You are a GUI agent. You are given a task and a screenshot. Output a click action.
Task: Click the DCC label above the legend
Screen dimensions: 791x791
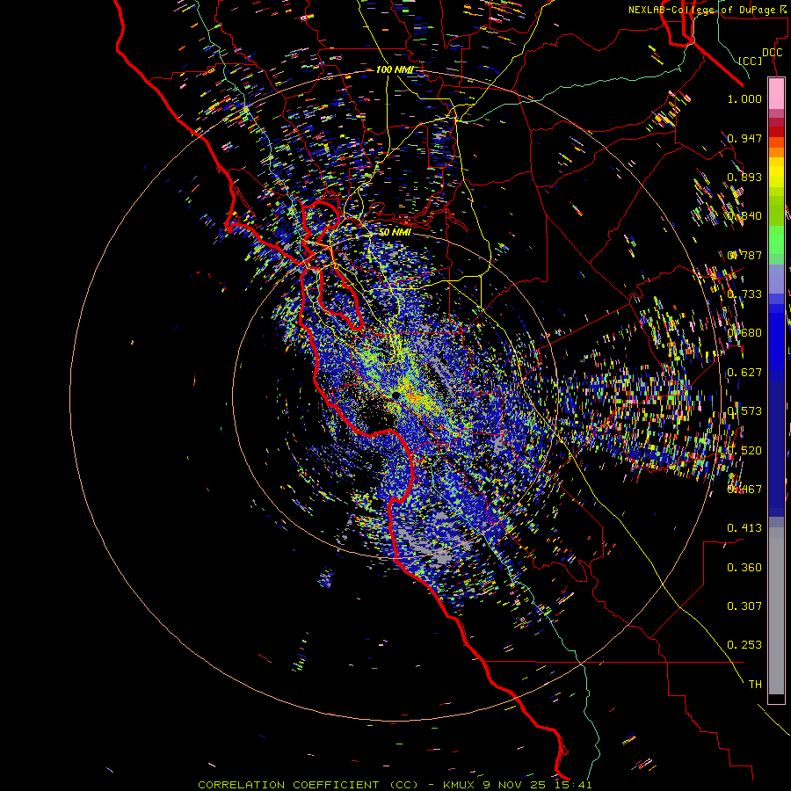point(772,53)
